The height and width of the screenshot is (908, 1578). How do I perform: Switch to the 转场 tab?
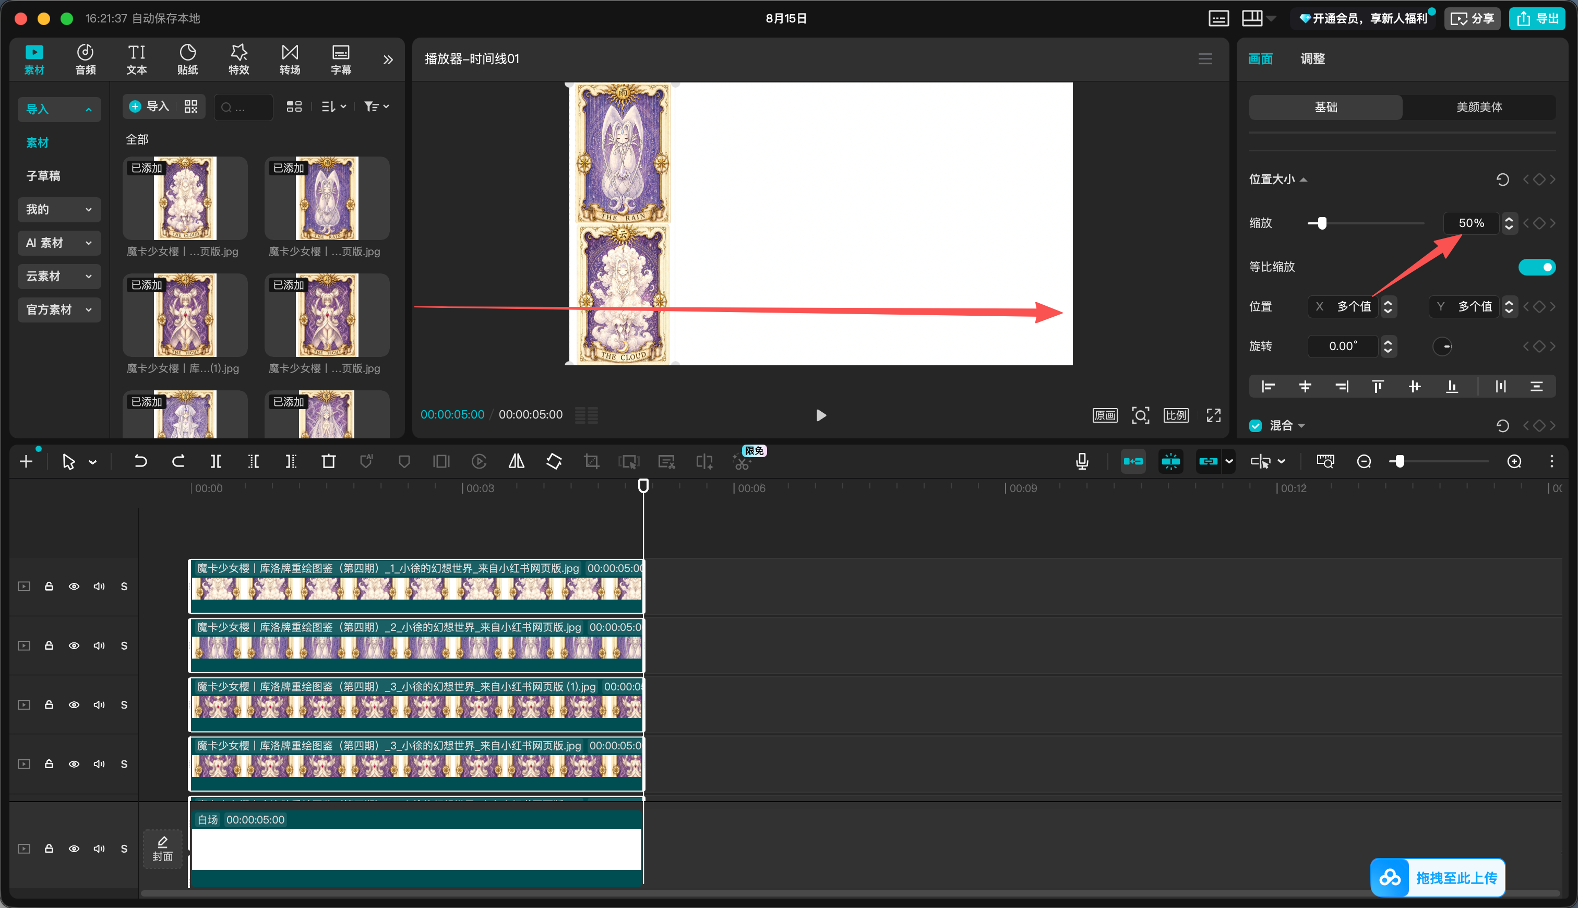(290, 59)
